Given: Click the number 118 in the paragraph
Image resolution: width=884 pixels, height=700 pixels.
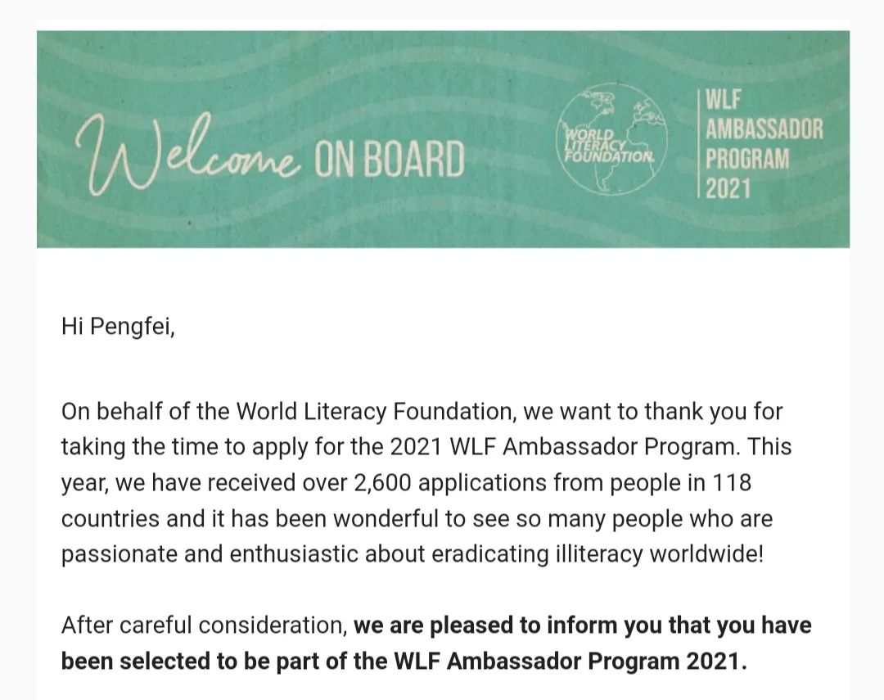Looking at the screenshot, I should click(732, 483).
